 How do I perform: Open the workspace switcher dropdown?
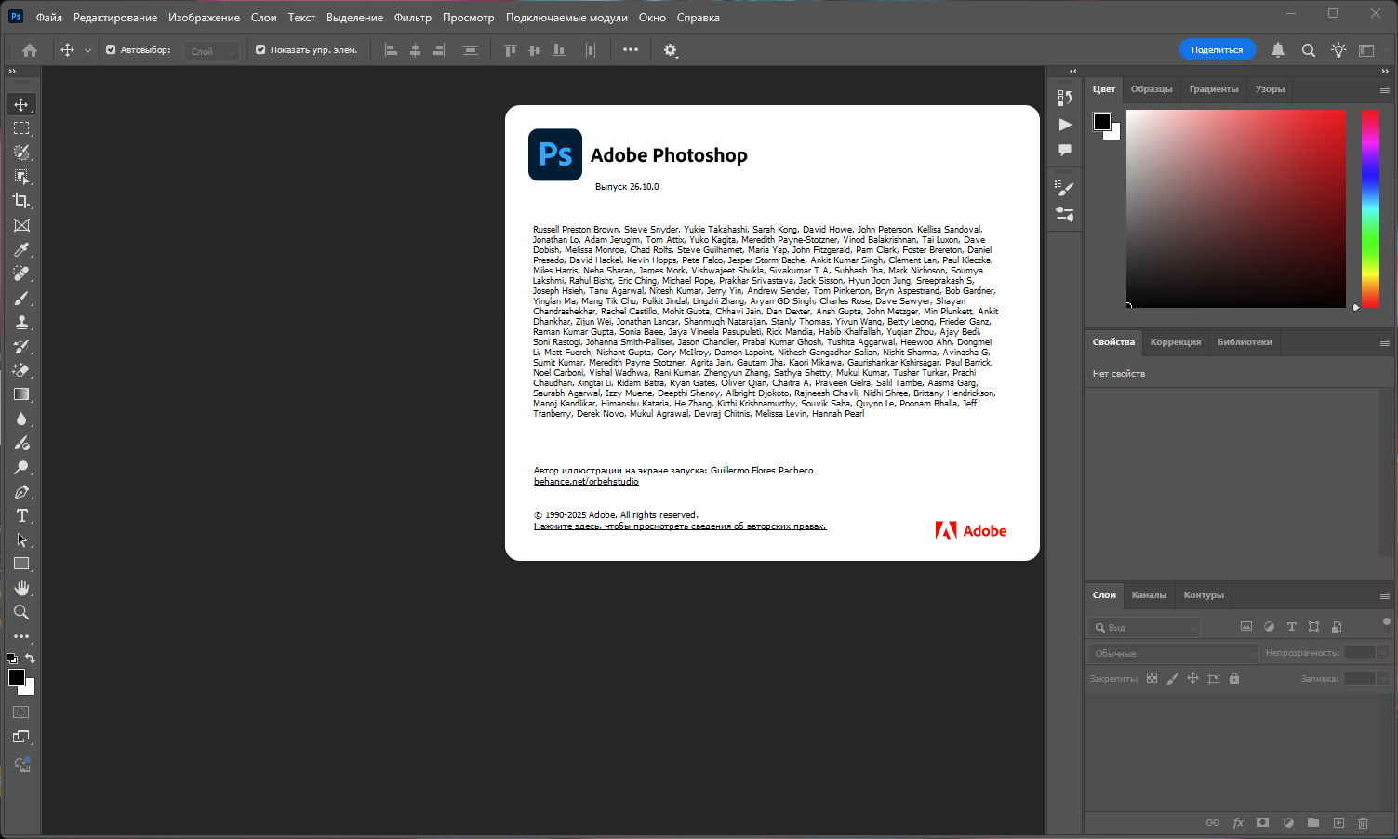1366,50
